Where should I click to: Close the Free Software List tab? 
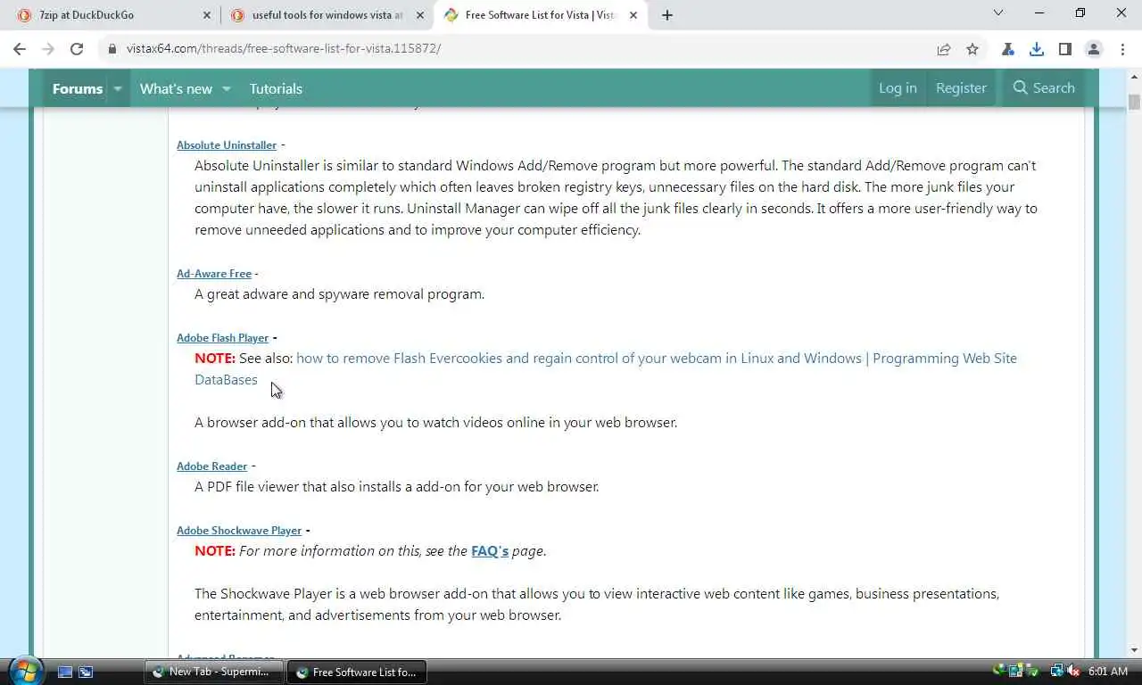(633, 15)
